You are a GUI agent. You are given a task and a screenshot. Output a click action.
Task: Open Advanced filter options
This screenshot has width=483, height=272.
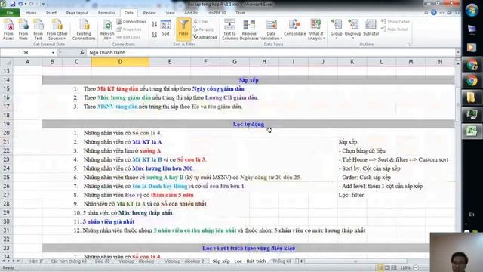point(205,37)
